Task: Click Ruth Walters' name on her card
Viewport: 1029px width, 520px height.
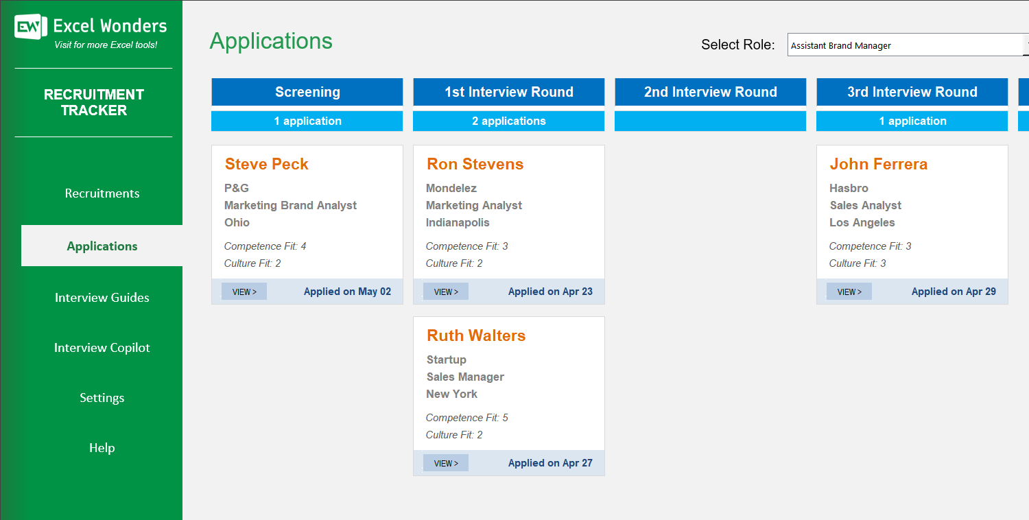Action: click(475, 335)
